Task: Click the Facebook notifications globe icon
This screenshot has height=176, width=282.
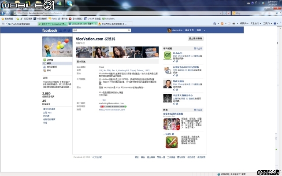Action: [69, 30]
